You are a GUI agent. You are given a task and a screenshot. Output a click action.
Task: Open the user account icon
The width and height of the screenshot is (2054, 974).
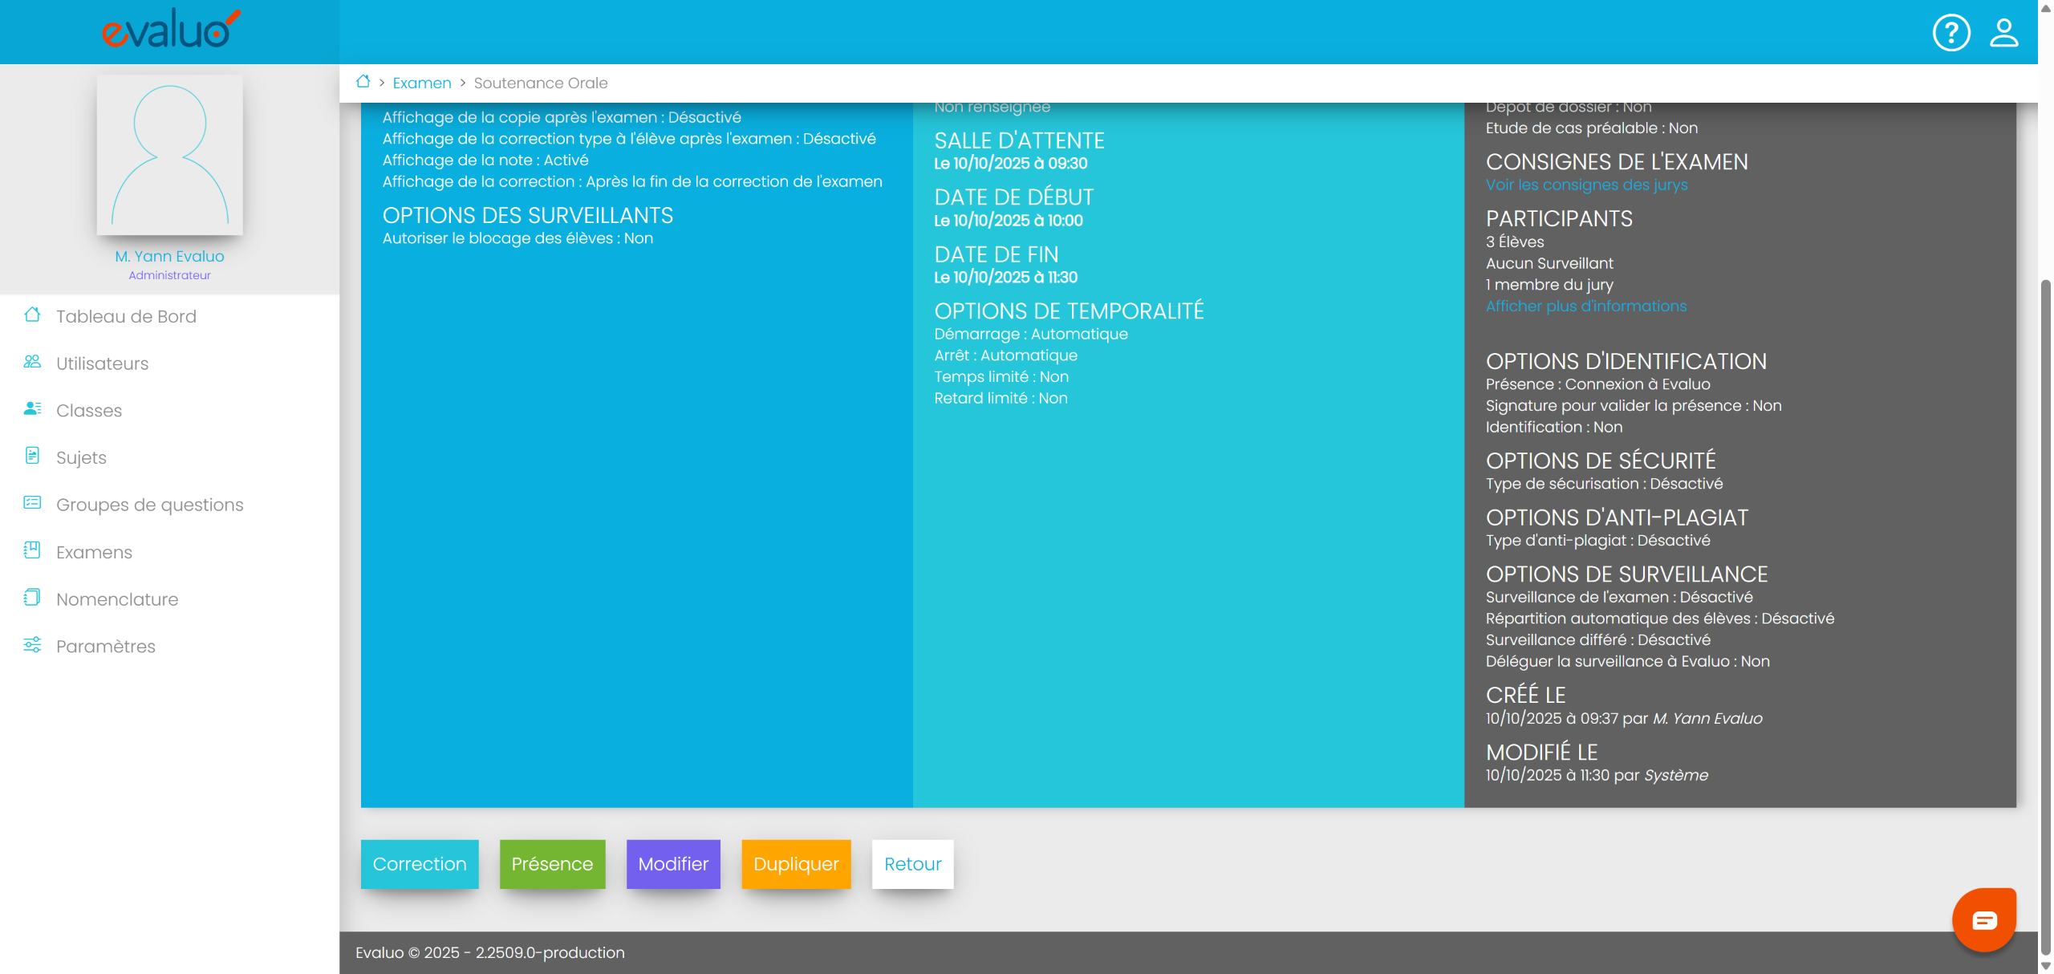click(x=2003, y=33)
